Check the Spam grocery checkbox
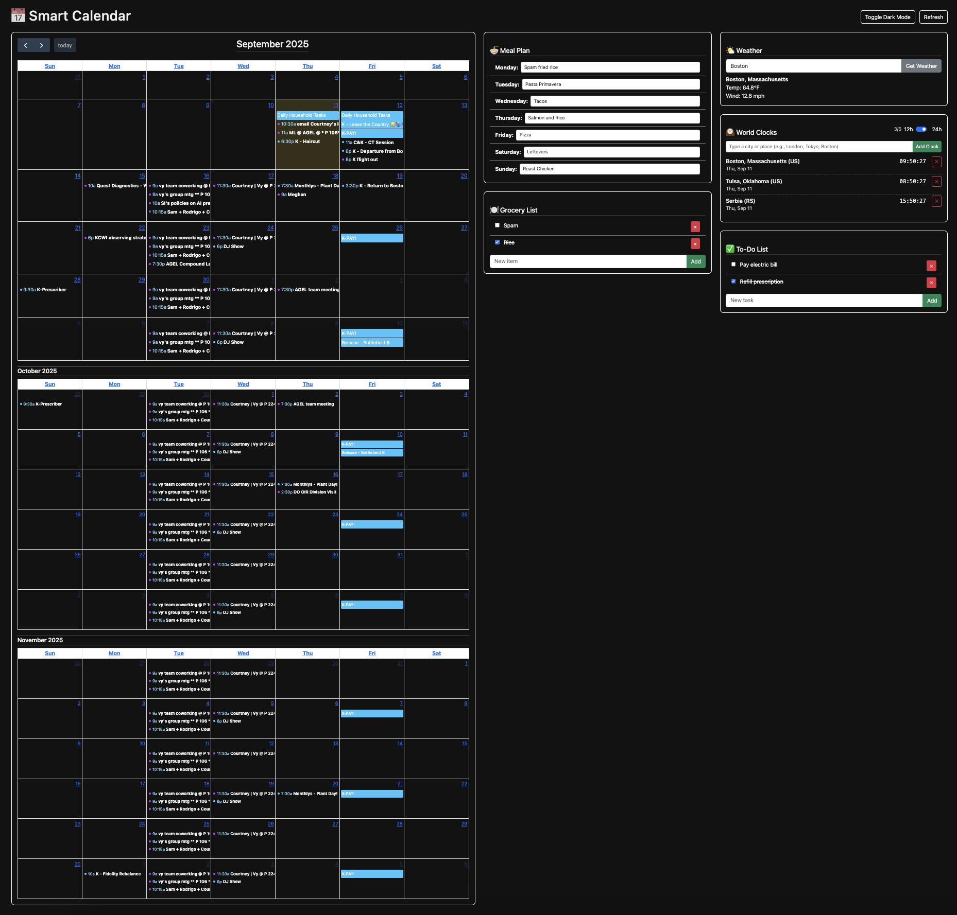 [497, 225]
